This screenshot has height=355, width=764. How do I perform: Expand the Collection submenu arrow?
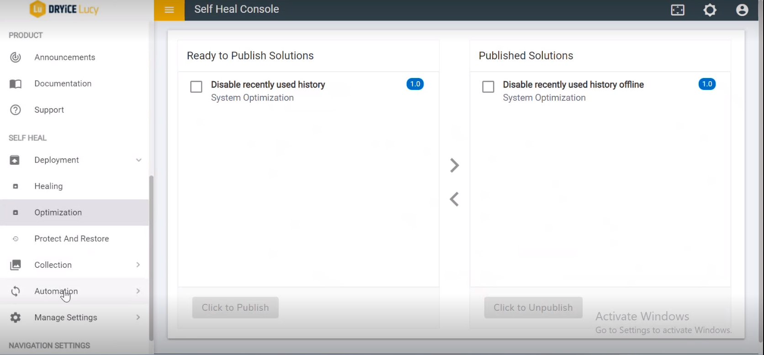(138, 265)
